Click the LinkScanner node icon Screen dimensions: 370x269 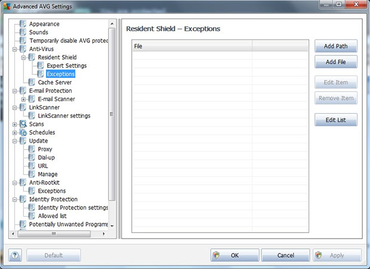(x=23, y=107)
